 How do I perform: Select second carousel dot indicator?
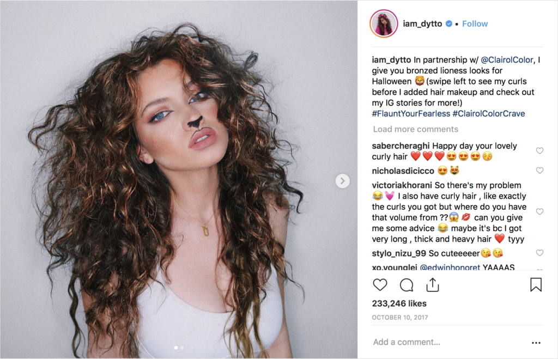point(182,348)
